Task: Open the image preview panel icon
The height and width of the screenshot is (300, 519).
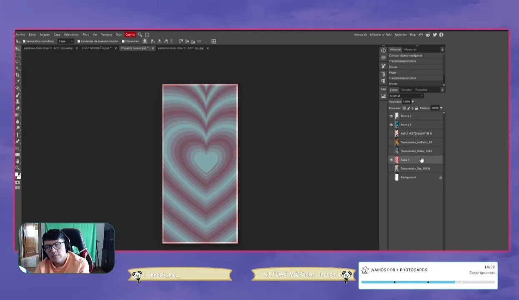Action: click(384, 96)
